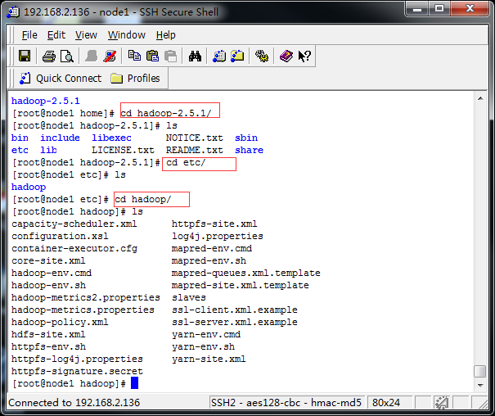Click the status bar connection indicator icon
Viewport: 495px width, 416px height.
click(442, 402)
